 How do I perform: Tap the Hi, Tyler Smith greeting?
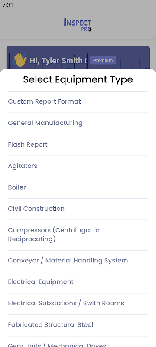click(x=58, y=60)
